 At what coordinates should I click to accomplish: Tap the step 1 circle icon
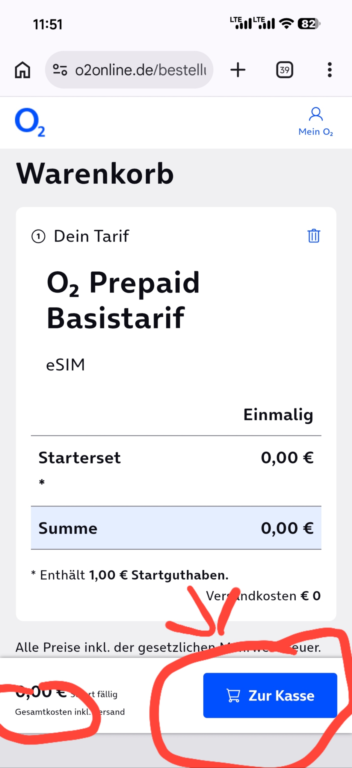pos(38,236)
